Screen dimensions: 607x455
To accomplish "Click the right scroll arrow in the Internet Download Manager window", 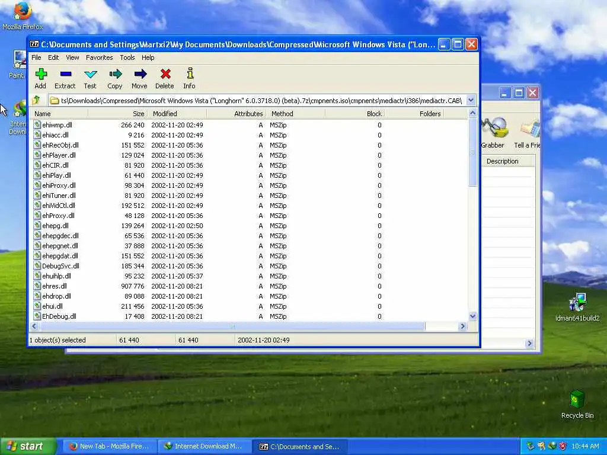I will click(x=529, y=343).
